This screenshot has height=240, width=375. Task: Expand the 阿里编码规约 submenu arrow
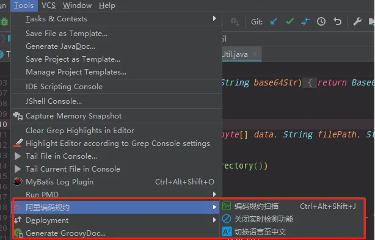click(x=214, y=207)
